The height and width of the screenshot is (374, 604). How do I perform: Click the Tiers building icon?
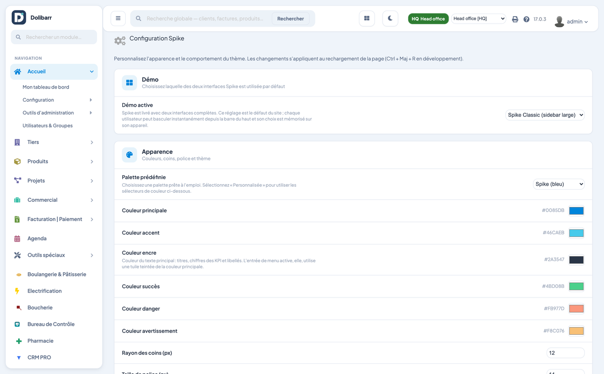click(x=17, y=142)
